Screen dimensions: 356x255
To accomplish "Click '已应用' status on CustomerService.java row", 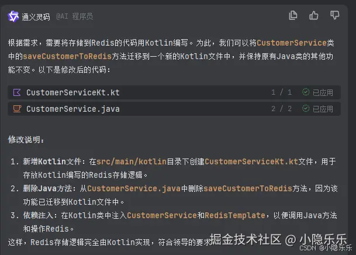I will 323,109.
